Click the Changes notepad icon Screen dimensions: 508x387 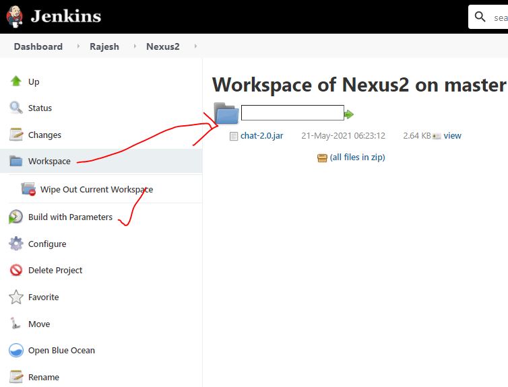16,135
